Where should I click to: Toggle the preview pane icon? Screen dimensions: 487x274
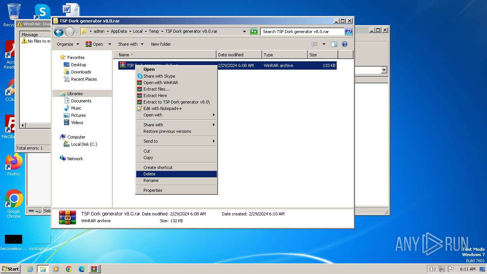pyautogui.click(x=334, y=44)
